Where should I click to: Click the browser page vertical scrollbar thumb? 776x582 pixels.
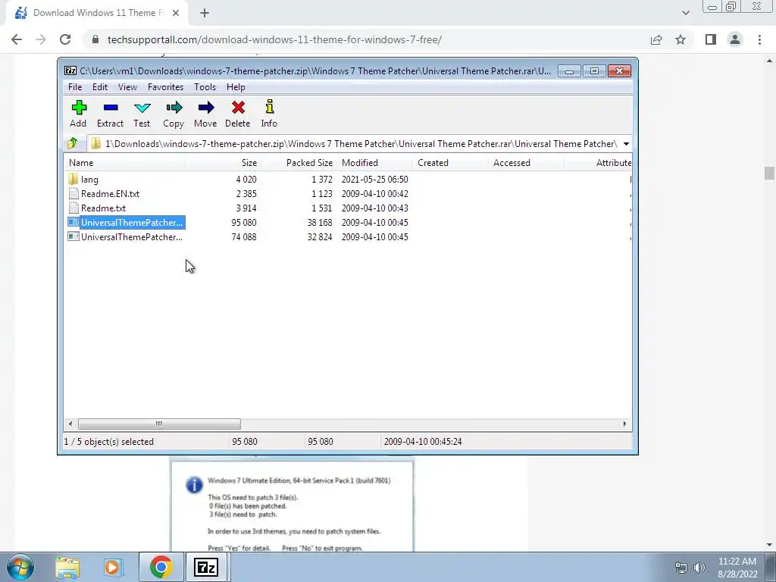tap(769, 174)
